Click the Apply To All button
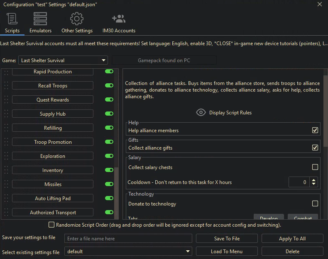 pyautogui.click(x=292, y=239)
